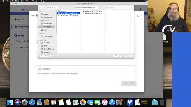The height and width of the screenshot is (107, 191).
Task: Open the Apple menu
Action: point(3,1)
